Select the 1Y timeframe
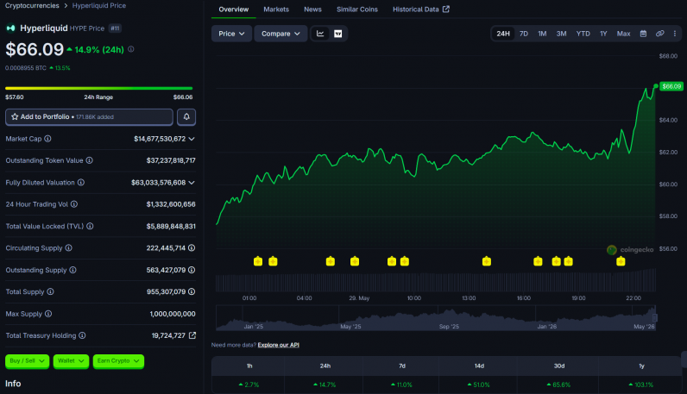This screenshot has height=394, width=687. pos(603,34)
